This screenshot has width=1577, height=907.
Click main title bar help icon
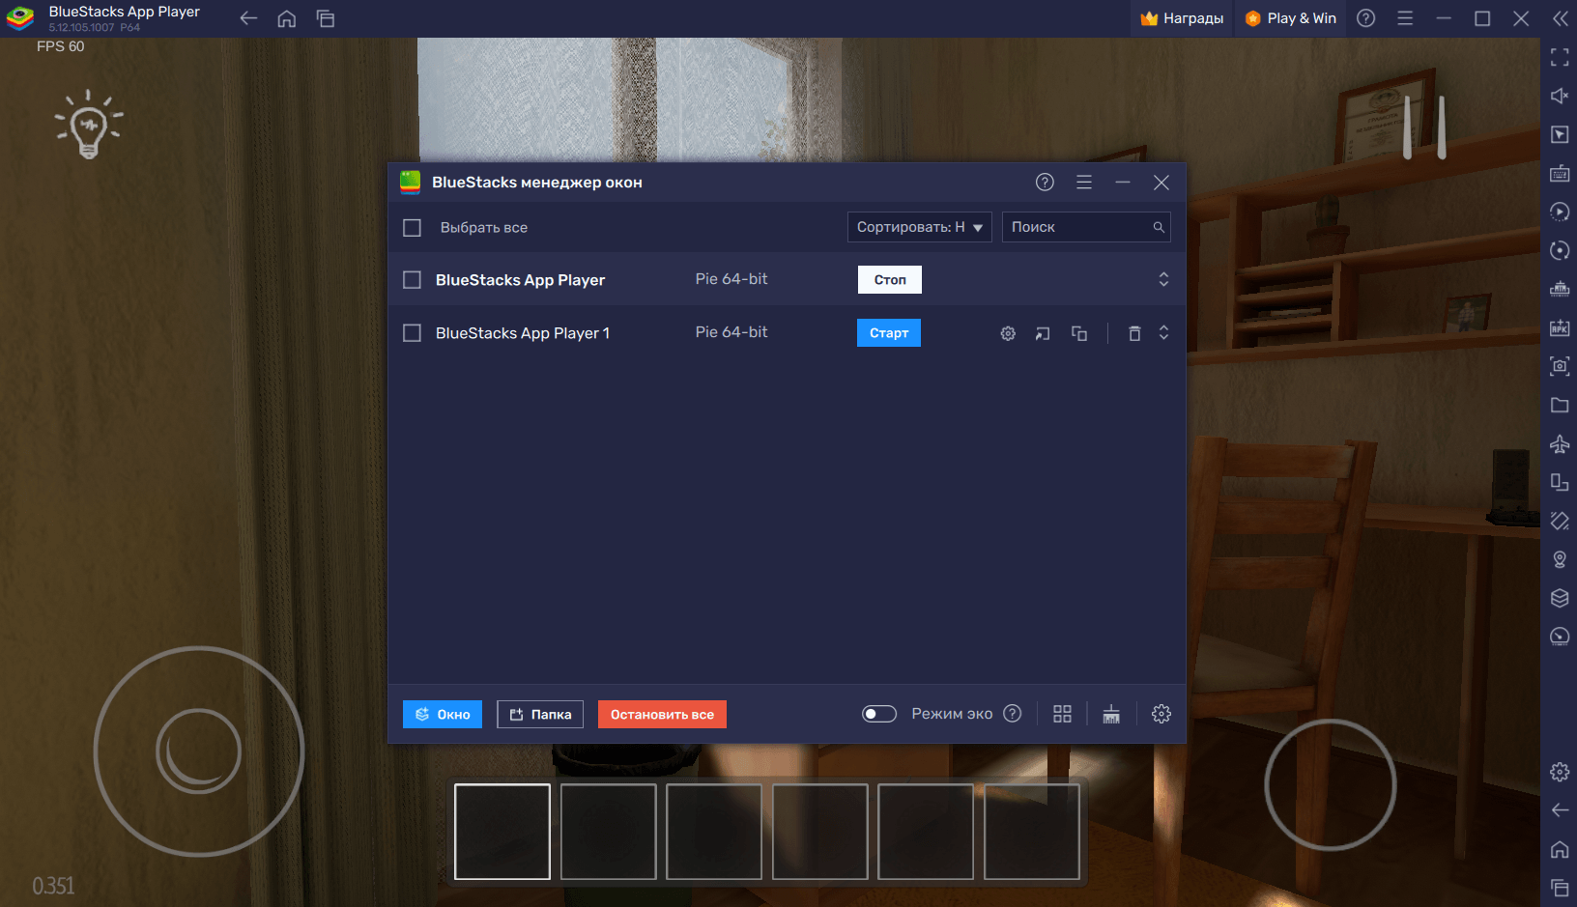pyautogui.click(x=1365, y=18)
